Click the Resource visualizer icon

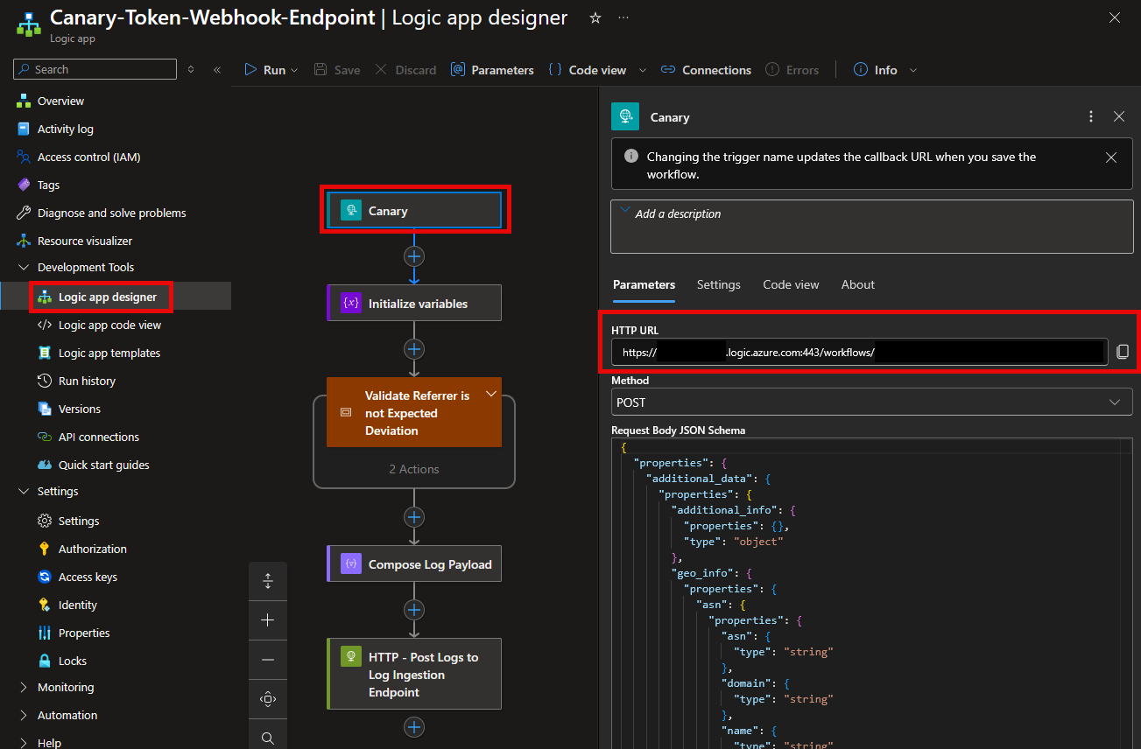(x=24, y=241)
